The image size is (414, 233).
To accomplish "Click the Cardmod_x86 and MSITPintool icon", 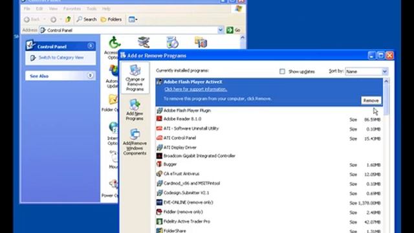I will 159,183.
